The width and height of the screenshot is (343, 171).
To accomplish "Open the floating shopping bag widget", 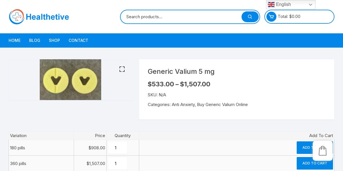I will click(322, 151).
